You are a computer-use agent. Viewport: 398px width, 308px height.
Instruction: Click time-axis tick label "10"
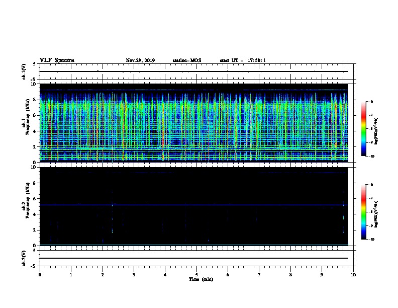(x=353, y=275)
